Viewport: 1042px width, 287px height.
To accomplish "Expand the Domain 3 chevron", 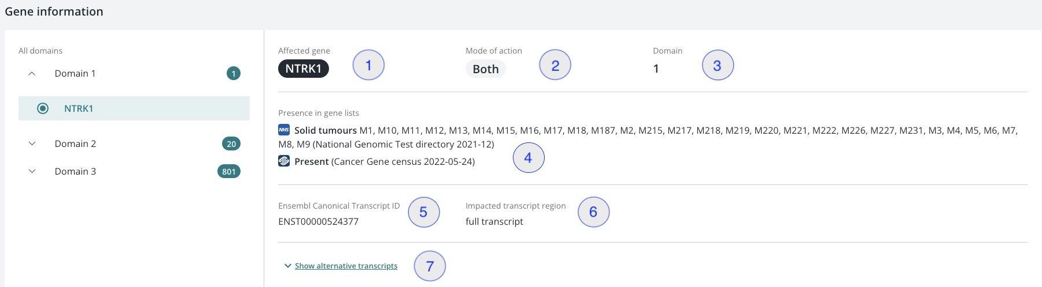I will 32,171.
